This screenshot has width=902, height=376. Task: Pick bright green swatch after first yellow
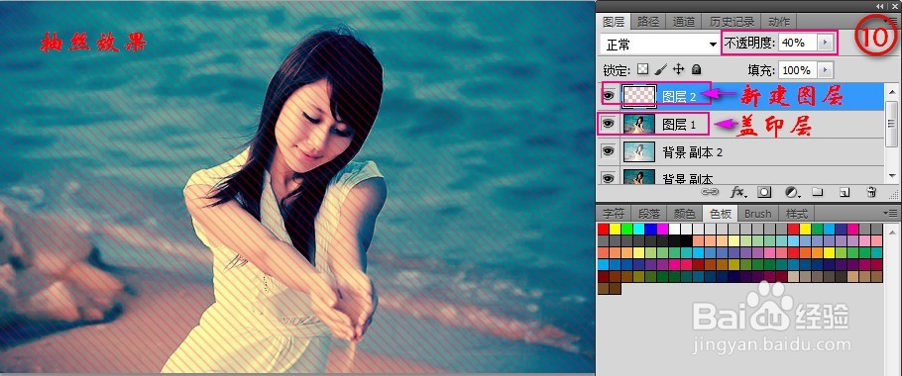(627, 229)
